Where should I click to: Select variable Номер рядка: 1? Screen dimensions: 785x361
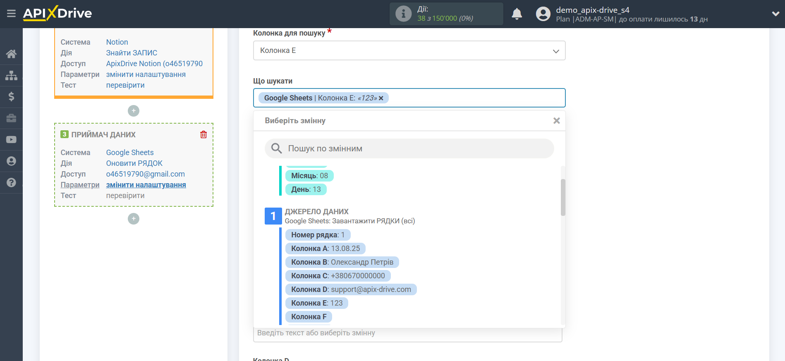[318, 235]
